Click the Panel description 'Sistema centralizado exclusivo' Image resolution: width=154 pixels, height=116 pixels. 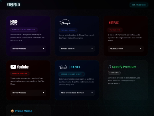click(77, 82)
